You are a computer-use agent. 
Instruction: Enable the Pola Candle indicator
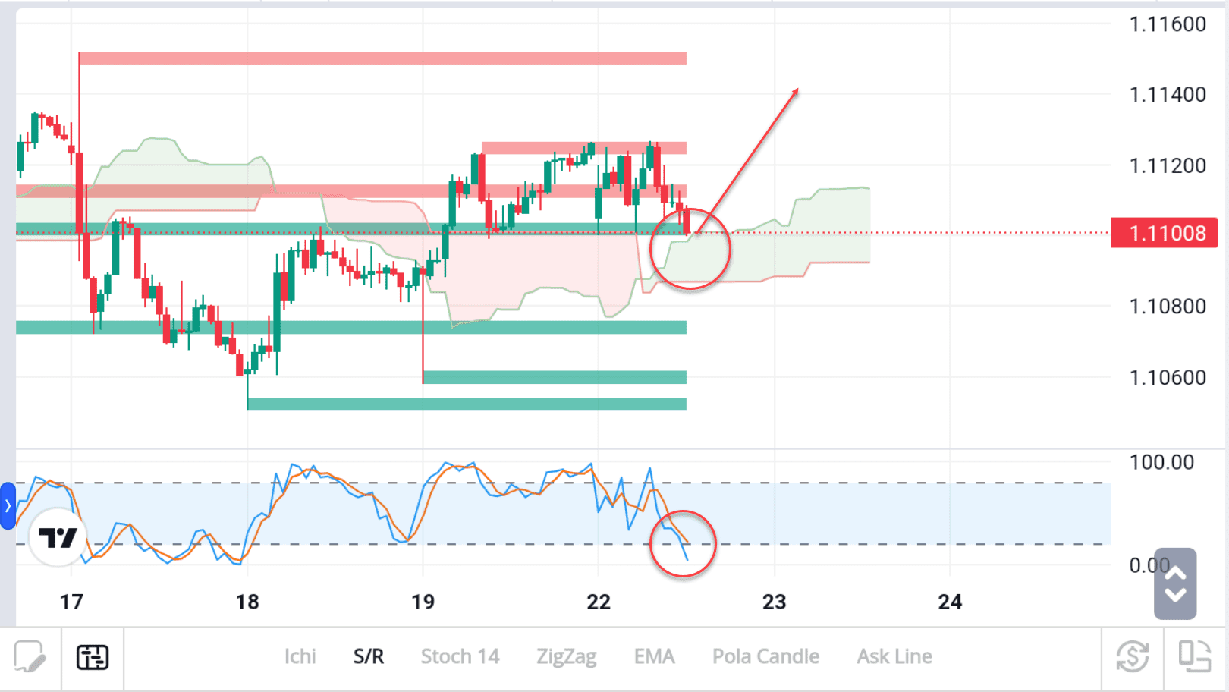[765, 656]
